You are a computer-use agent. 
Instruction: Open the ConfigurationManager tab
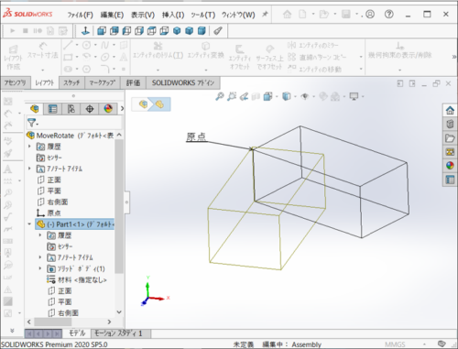[71, 109]
